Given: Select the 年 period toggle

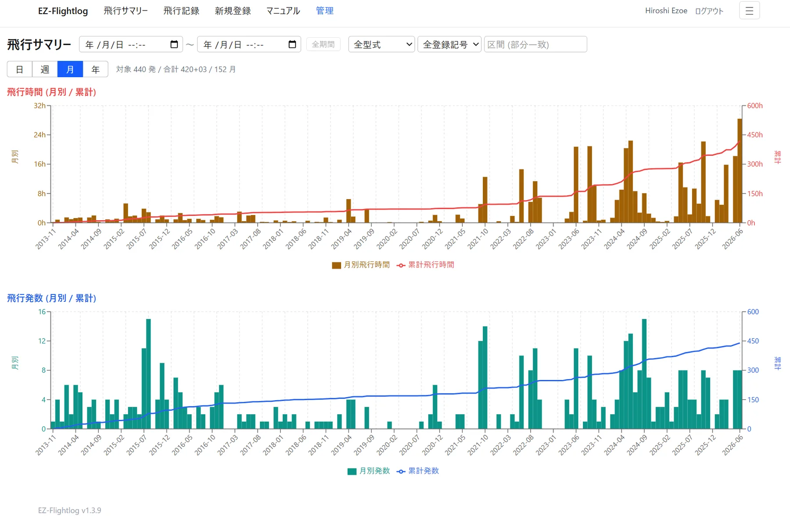Looking at the screenshot, I should [95, 69].
